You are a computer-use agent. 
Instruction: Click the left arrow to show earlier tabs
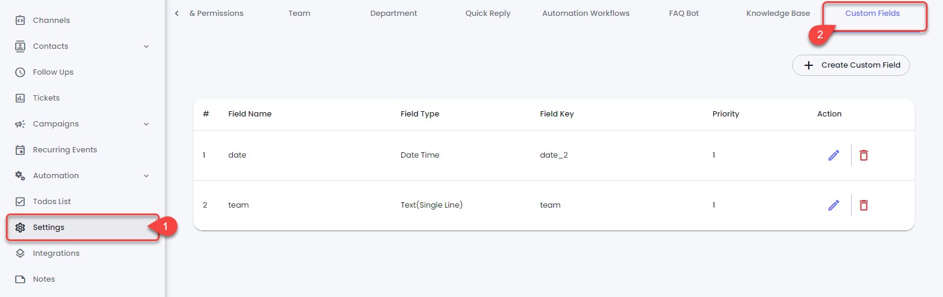(x=177, y=14)
